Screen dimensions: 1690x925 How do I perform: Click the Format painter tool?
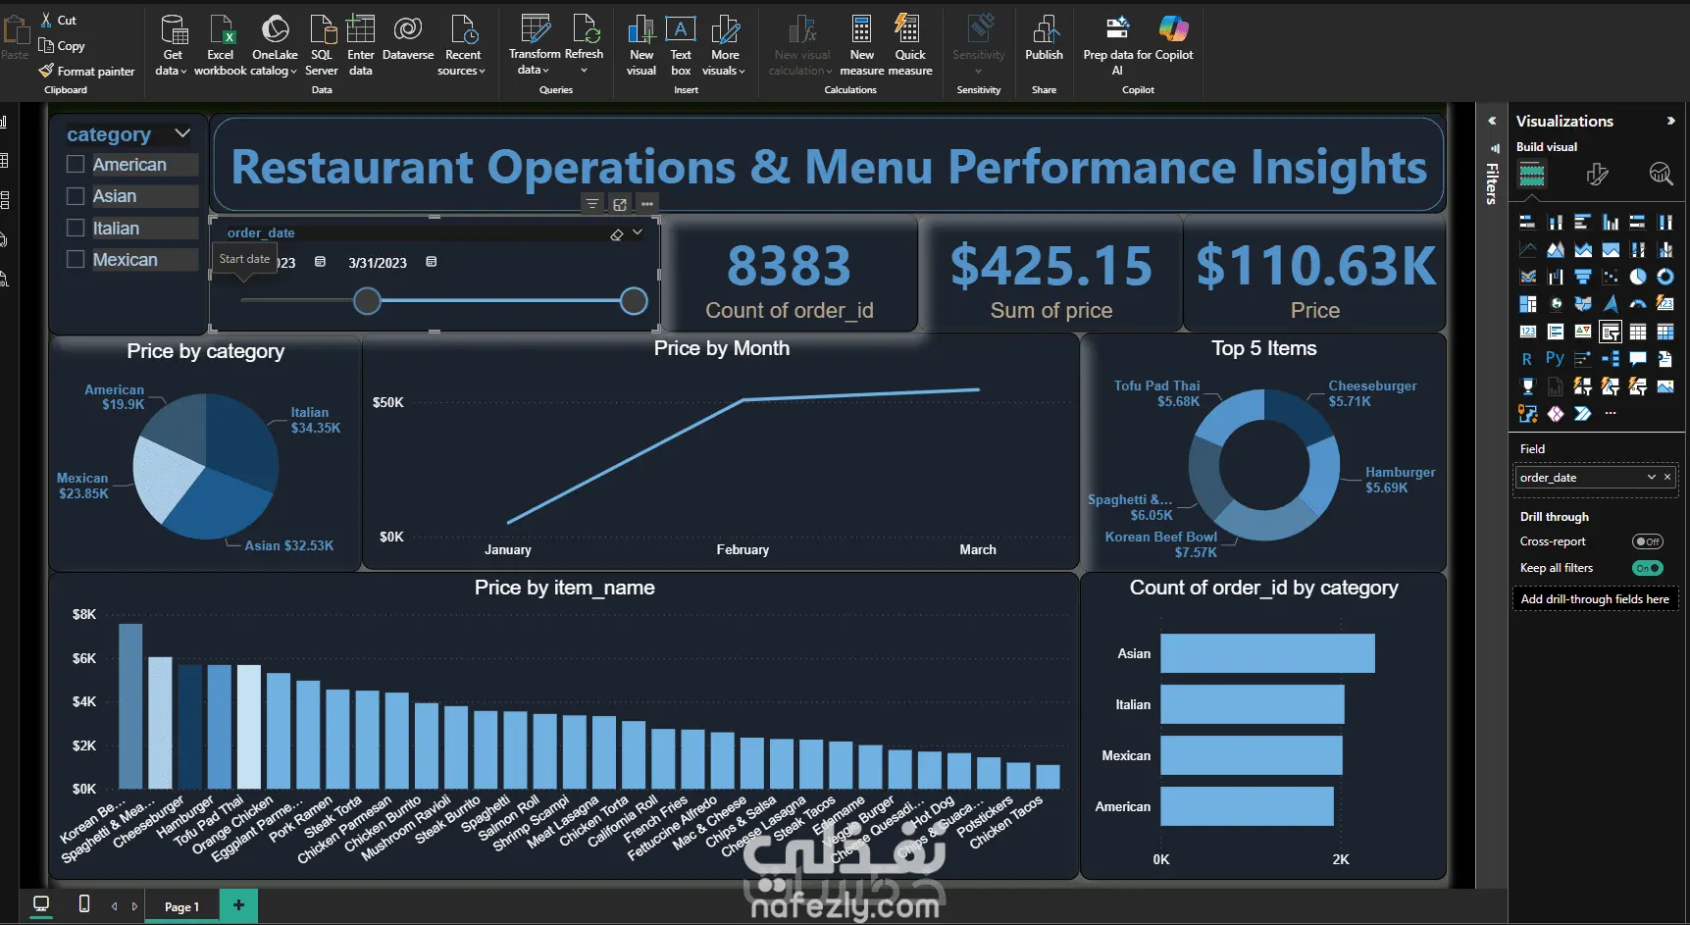point(86,71)
